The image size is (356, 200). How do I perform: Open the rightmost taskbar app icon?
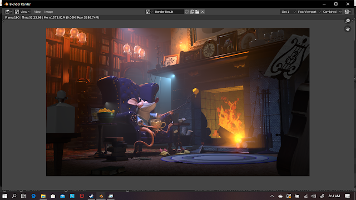111,196
